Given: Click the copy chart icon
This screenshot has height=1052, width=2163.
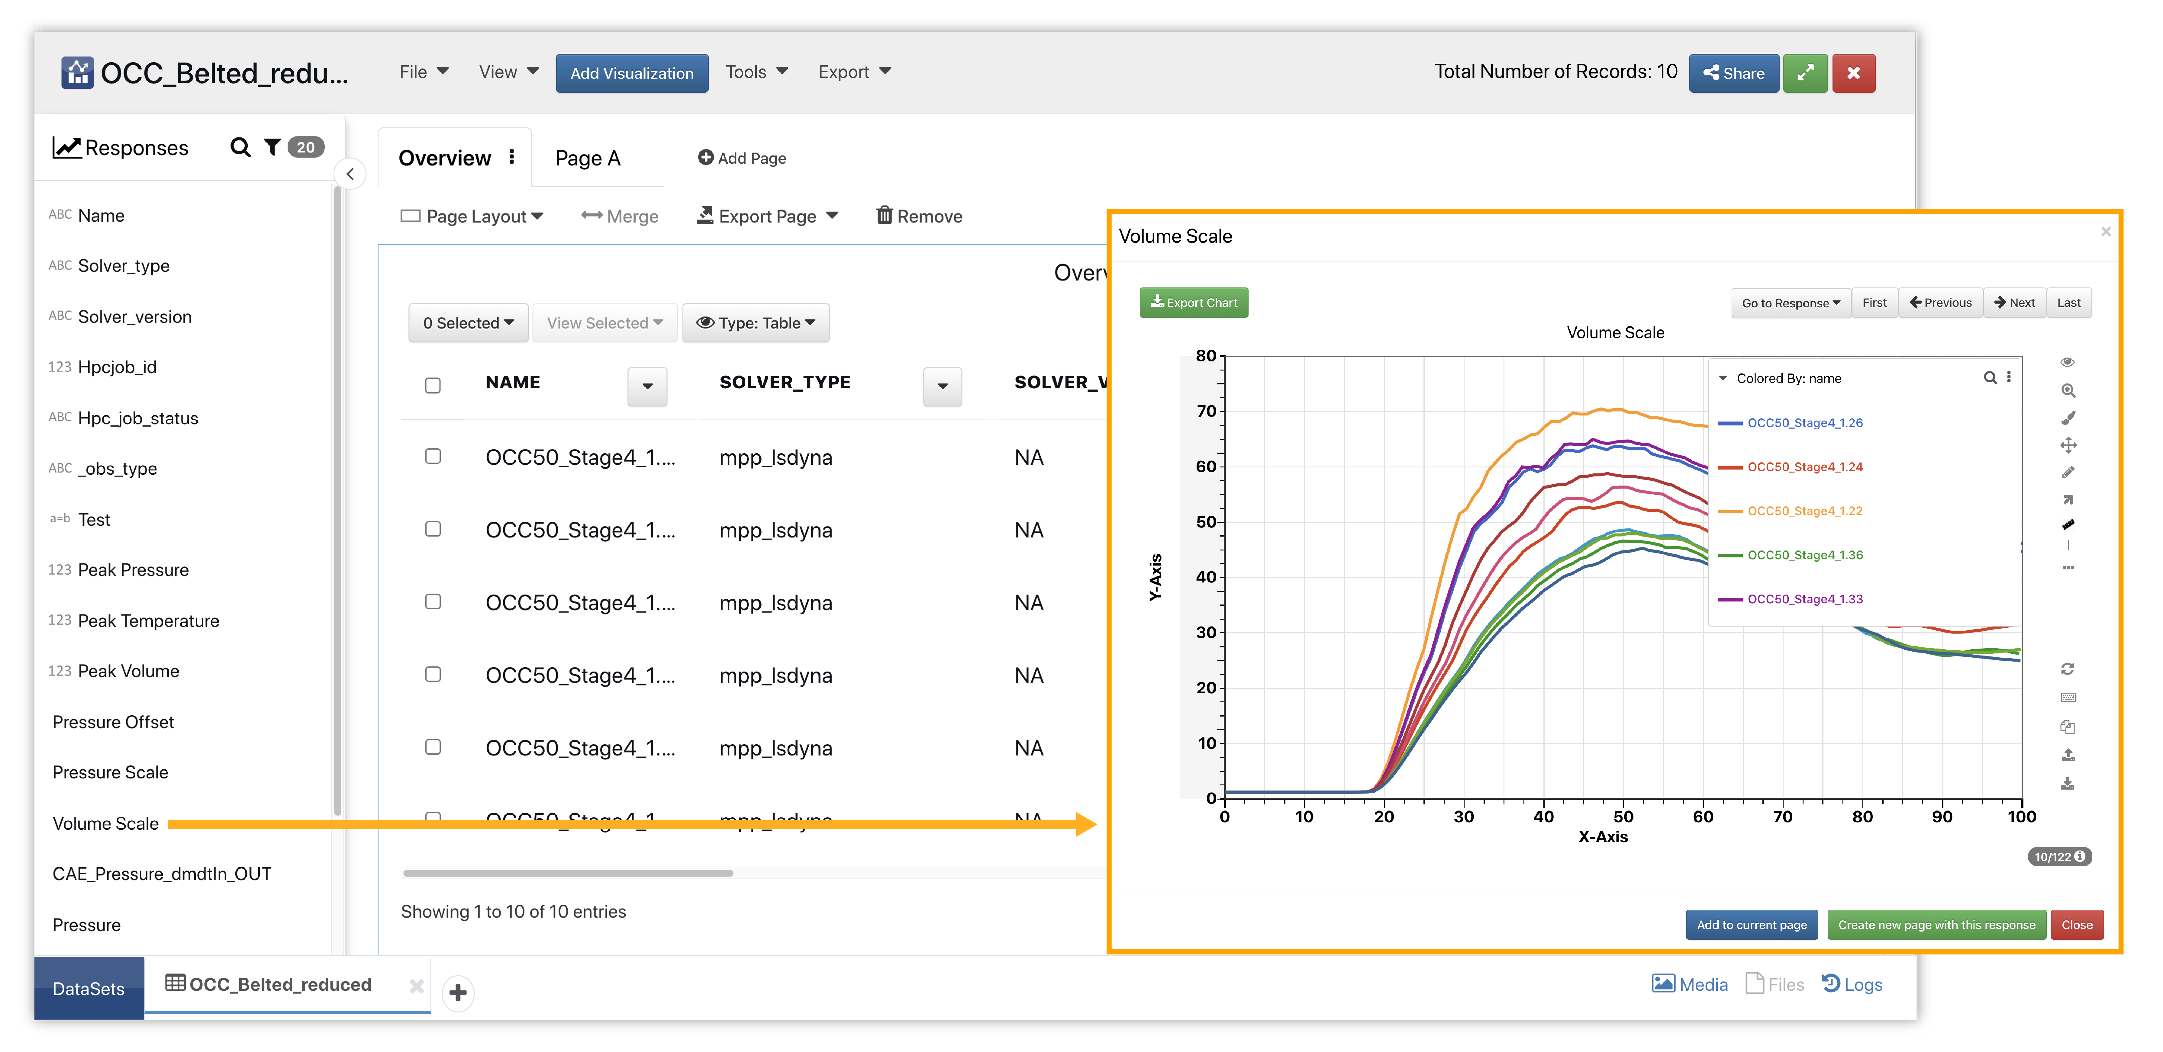Looking at the screenshot, I should (2067, 727).
